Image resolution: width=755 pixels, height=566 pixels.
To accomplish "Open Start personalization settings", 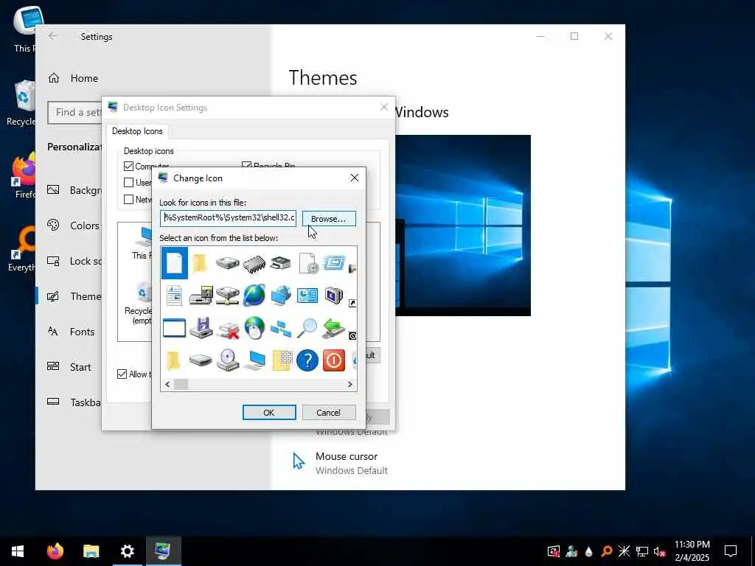I will (x=69, y=367).
